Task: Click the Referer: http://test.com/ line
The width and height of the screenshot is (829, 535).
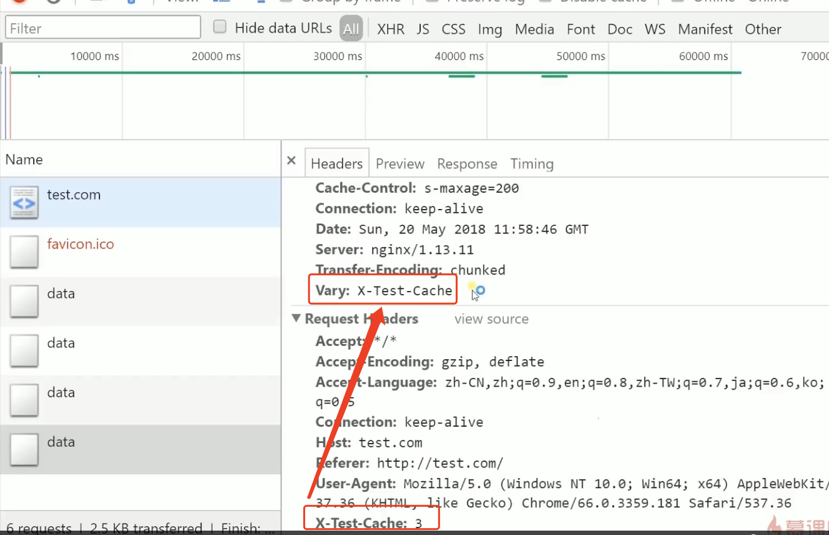Action: tap(409, 463)
